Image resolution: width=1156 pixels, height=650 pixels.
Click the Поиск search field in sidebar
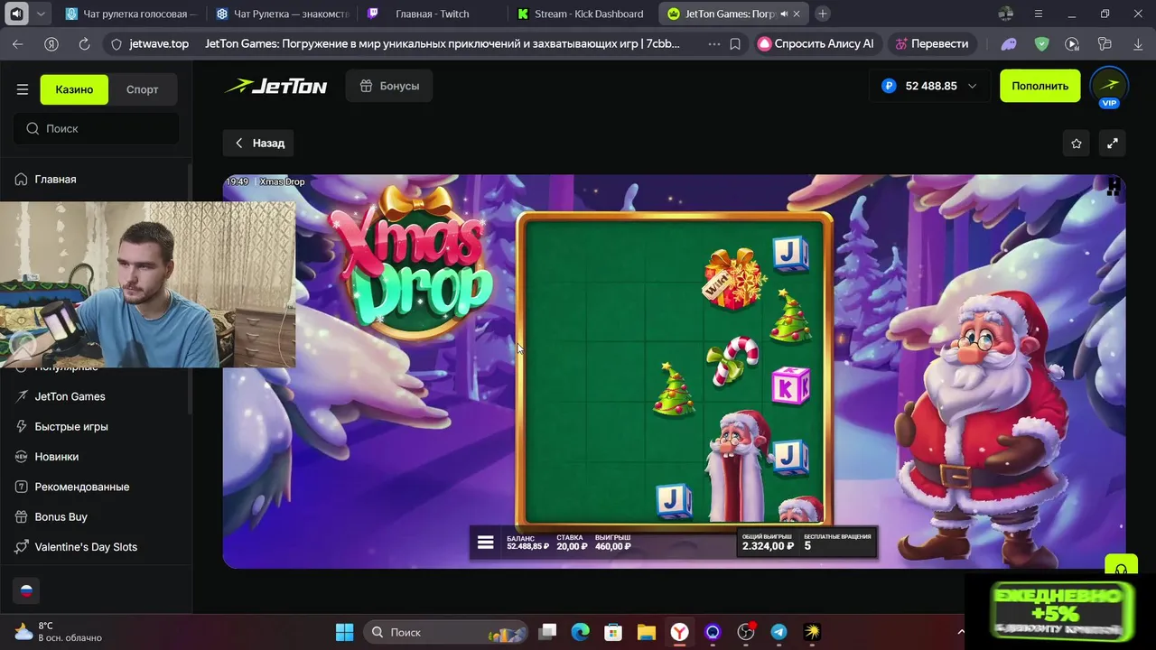(x=96, y=128)
